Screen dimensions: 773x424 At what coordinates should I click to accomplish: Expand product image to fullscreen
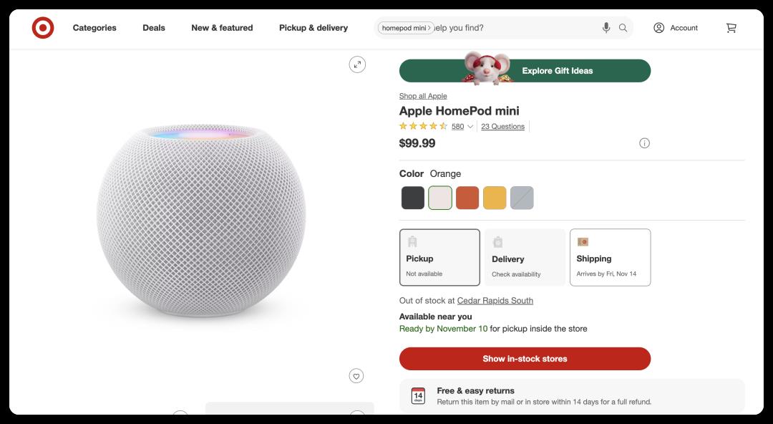point(357,64)
